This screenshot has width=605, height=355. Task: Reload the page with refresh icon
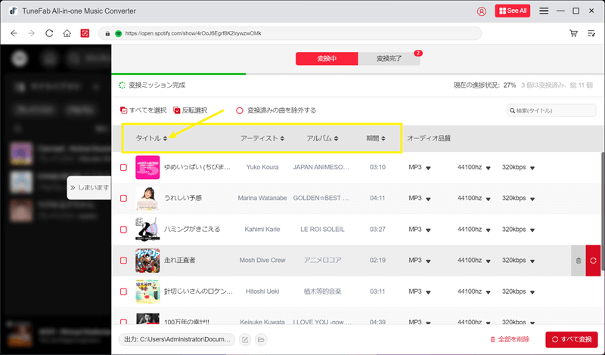[49, 33]
